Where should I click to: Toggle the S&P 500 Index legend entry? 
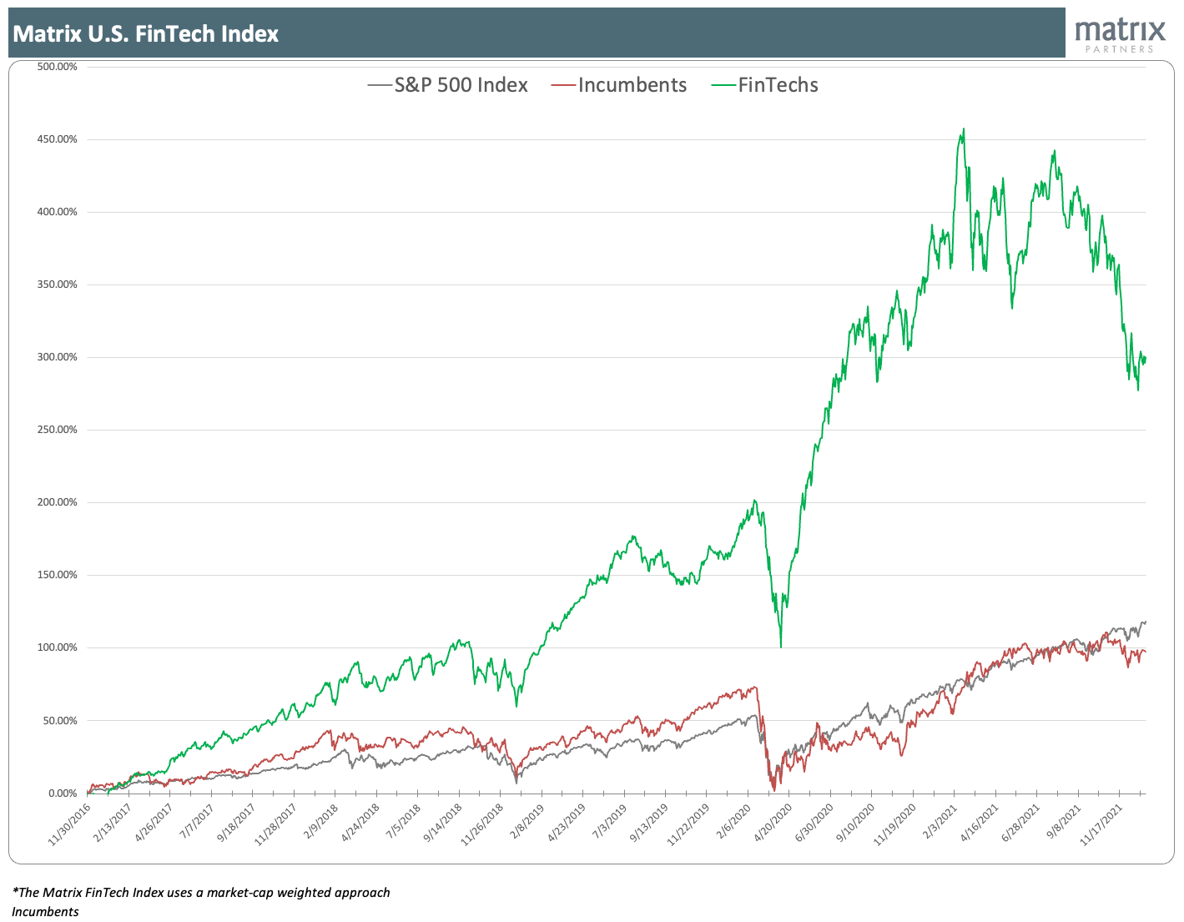[461, 85]
